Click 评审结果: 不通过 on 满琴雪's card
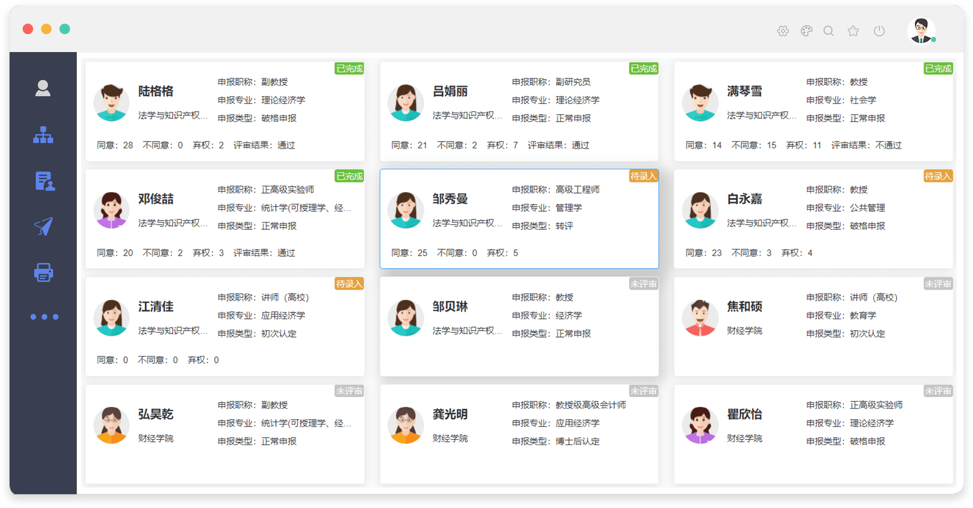 [x=866, y=145]
